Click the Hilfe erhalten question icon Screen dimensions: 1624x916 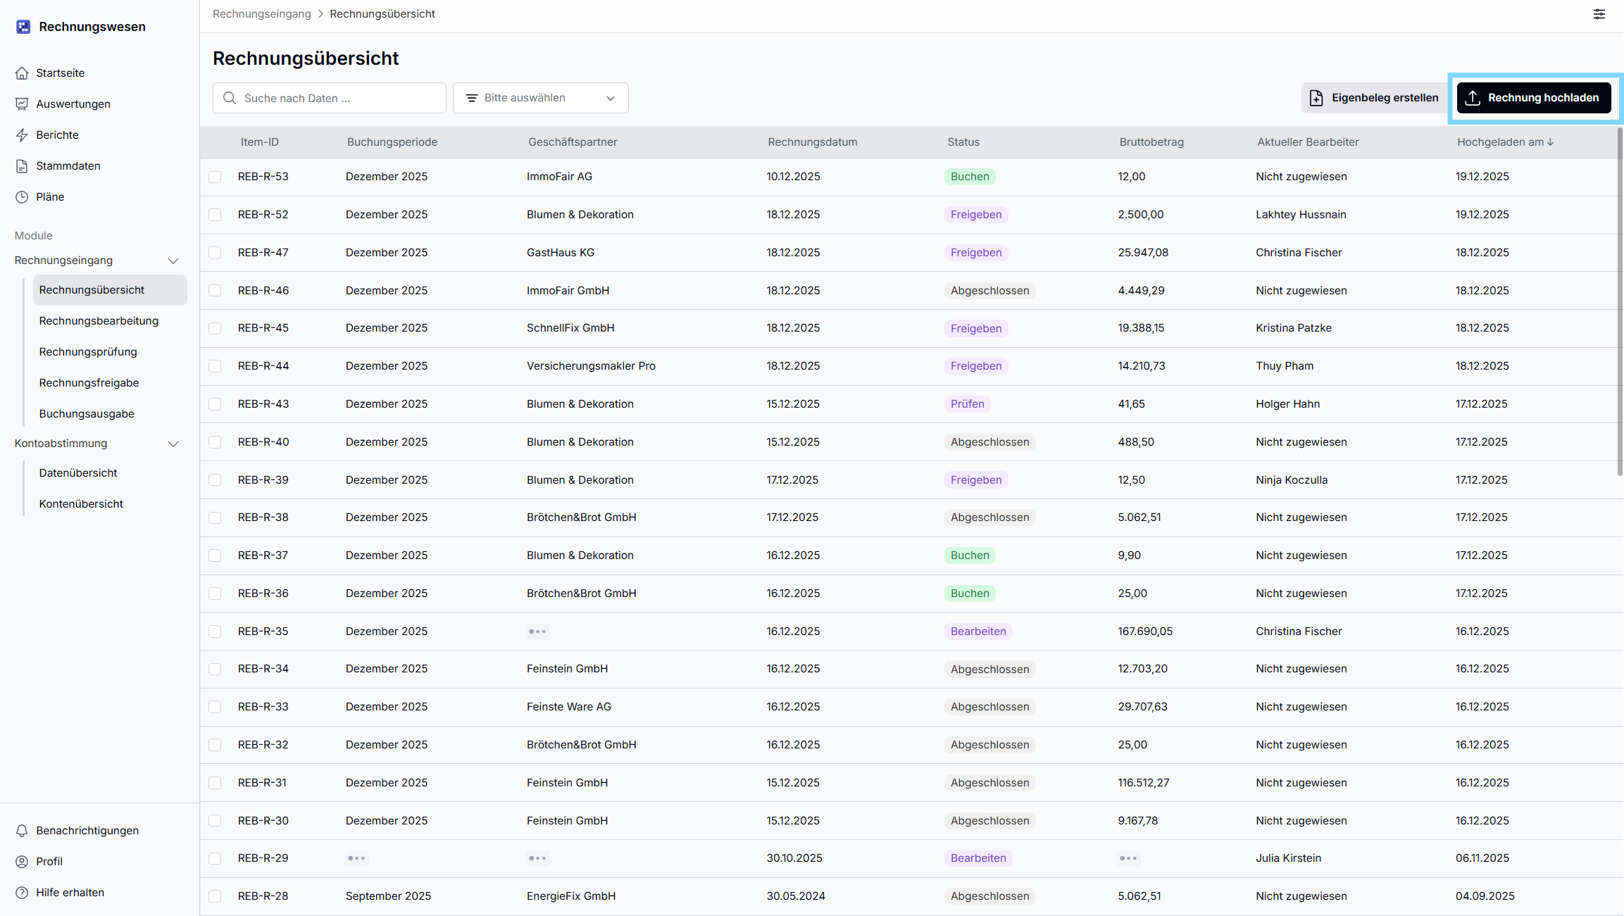(x=22, y=893)
